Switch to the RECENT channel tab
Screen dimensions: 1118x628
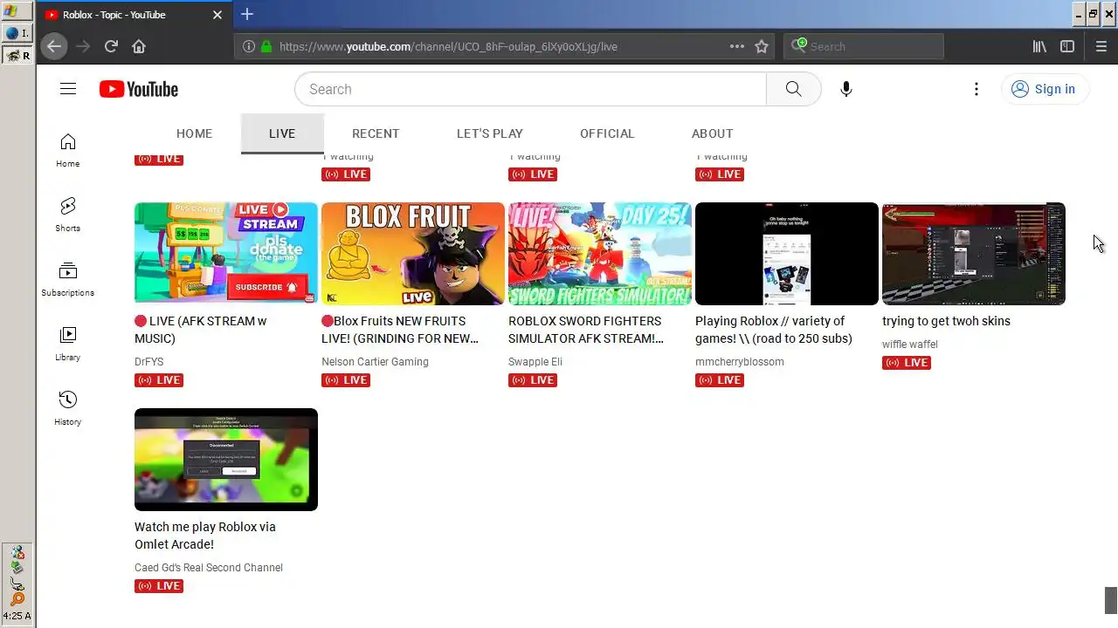point(376,133)
